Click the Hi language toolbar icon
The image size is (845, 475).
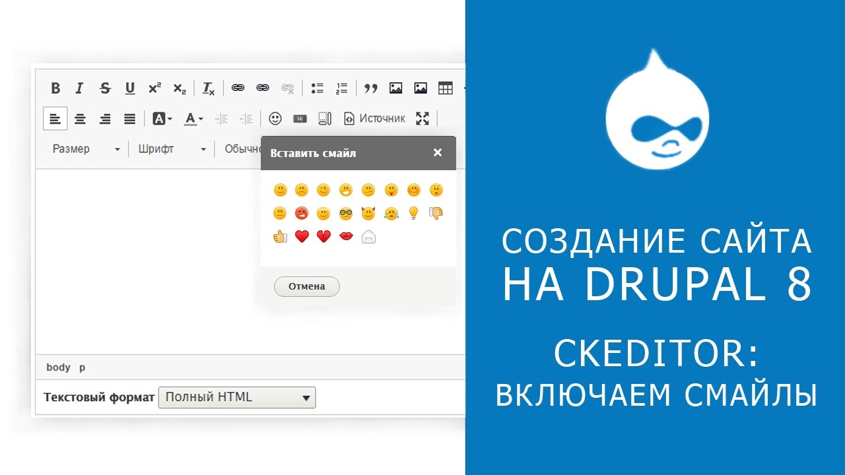point(300,119)
